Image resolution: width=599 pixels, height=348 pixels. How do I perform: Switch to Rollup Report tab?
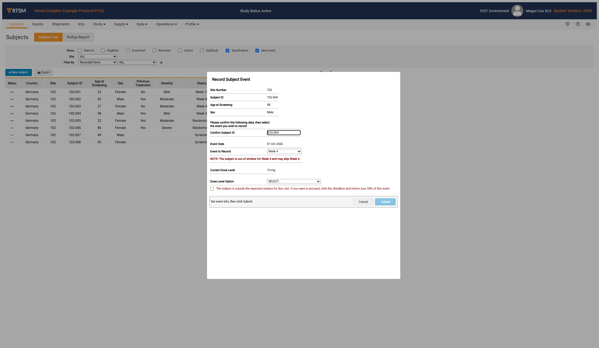[78, 37]
